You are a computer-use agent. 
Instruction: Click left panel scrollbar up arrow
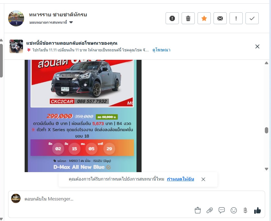click(1, 40)
